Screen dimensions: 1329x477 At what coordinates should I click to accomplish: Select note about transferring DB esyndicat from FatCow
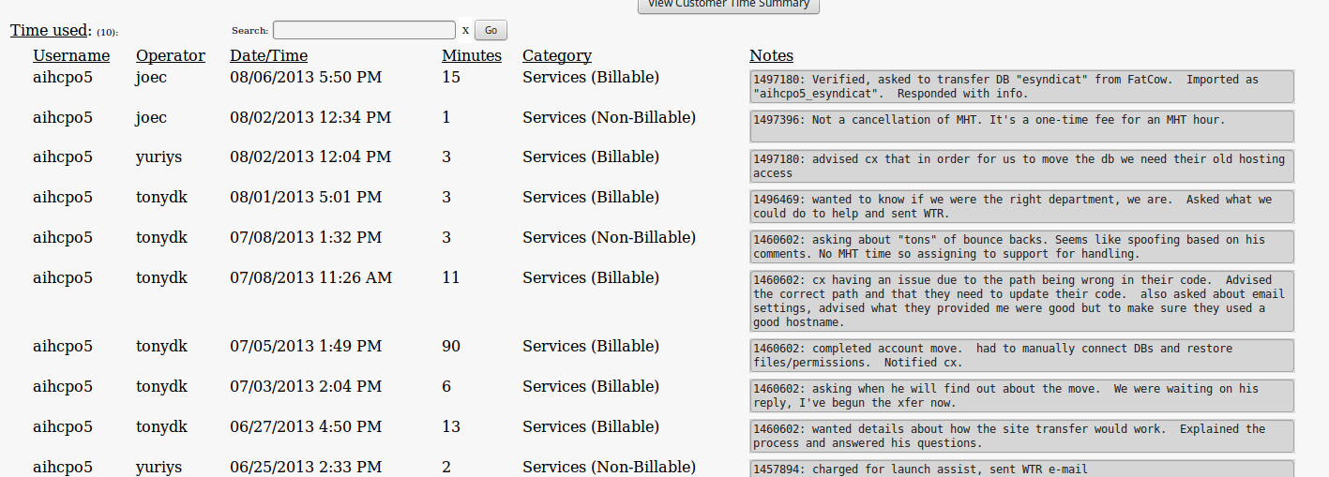click(x=1021, y=86)
